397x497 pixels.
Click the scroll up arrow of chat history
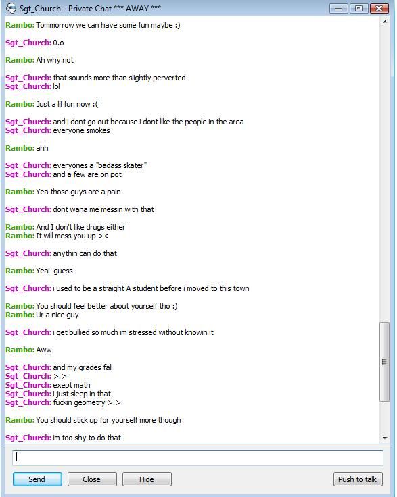click(385, 22)
